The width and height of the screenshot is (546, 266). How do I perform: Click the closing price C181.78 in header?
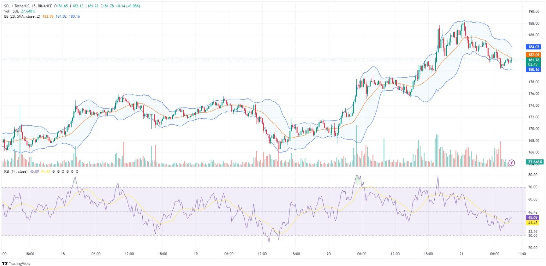107,6
